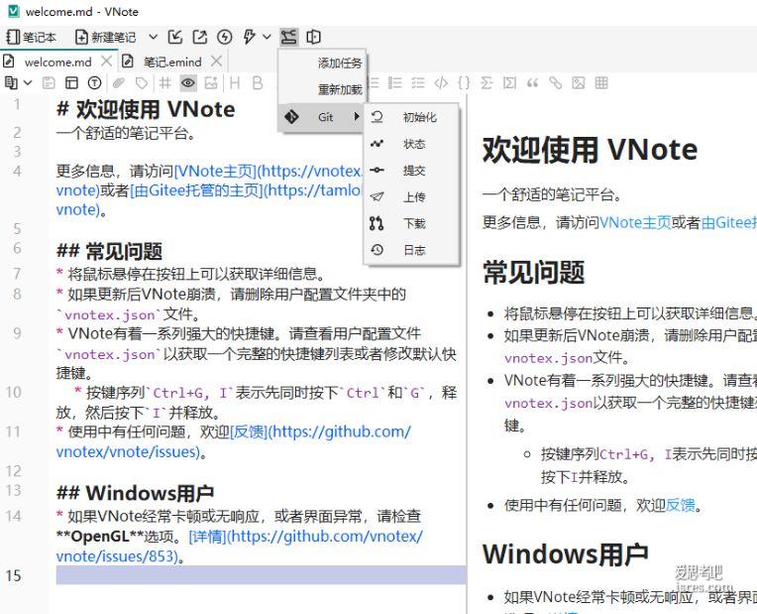Insert code block with braces icon
Image resolution: width=757 pixels, height=614 pixels.
tap(464, 83)
